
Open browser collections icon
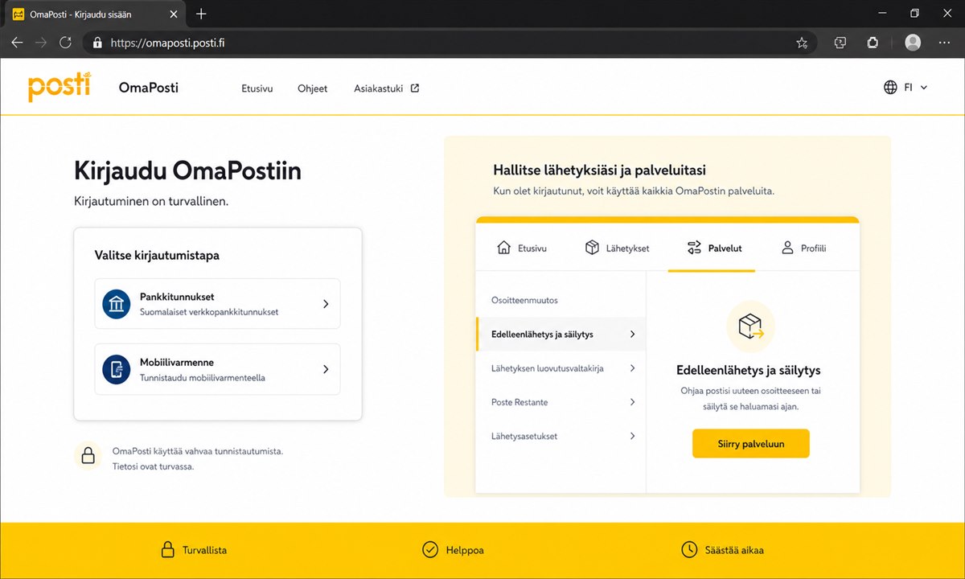click(x=840, y=43)
